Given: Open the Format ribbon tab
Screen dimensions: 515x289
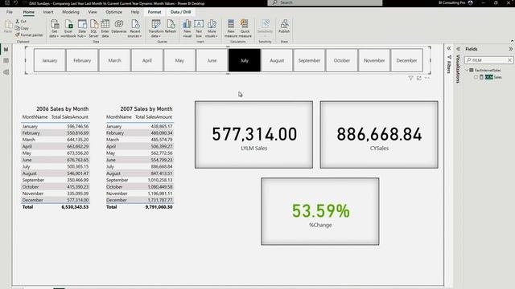Looking at the screenshot, I should click(154, 12).
